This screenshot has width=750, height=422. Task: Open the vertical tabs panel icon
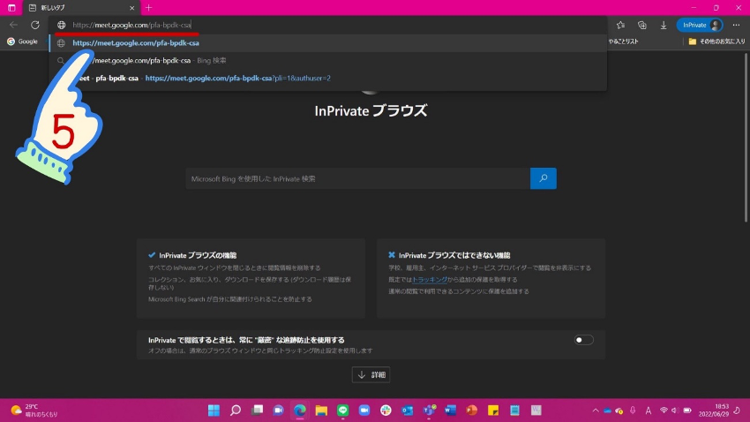point(11,8)
